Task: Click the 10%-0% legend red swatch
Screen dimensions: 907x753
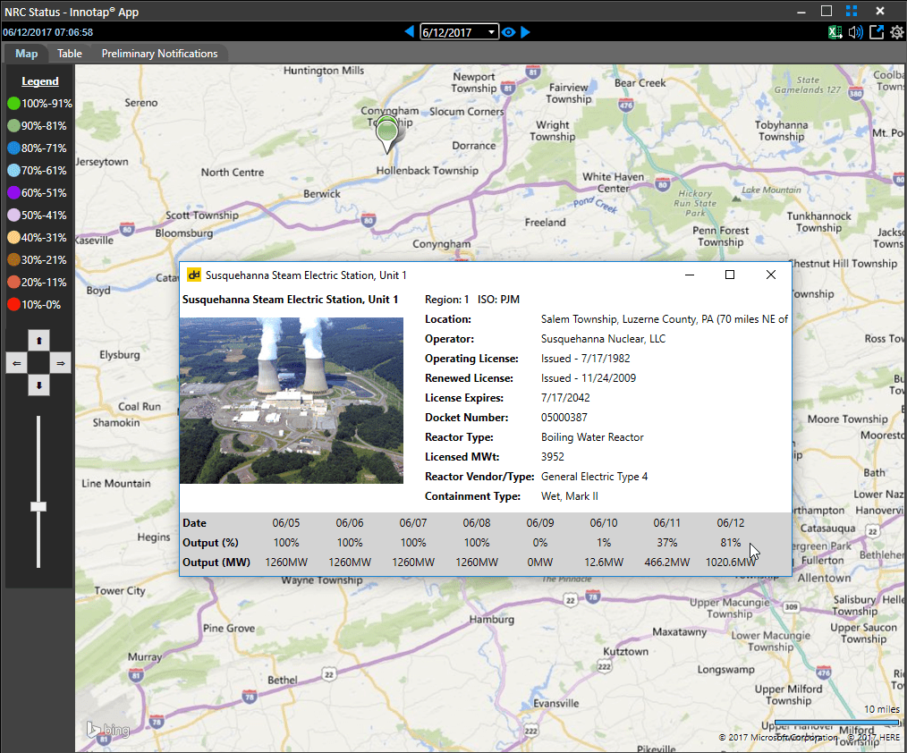Action: [x=14, y=305]
